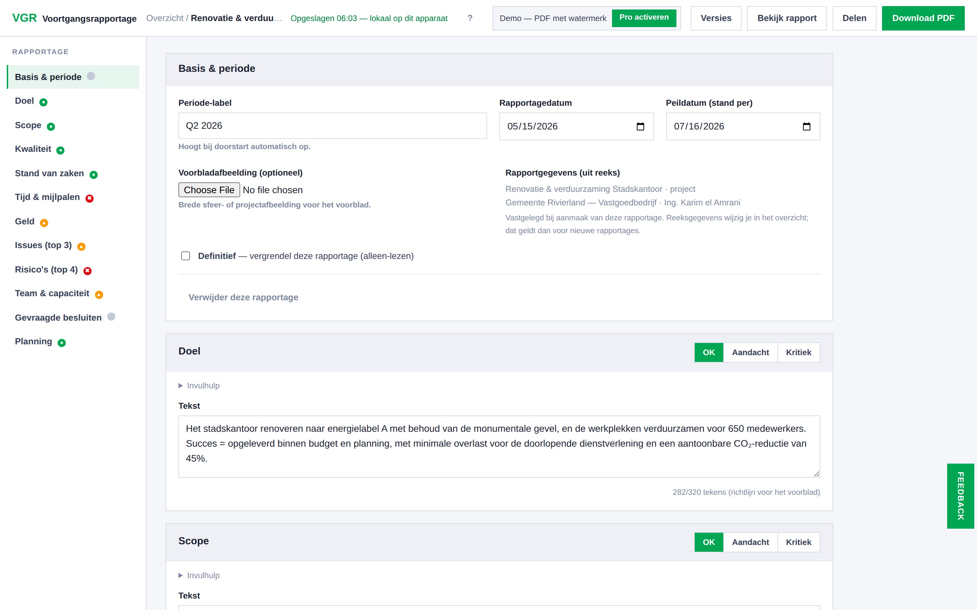This screenshot has width=977, height=610.
Task: Click the Download PDF button
Action: (923, 18)
